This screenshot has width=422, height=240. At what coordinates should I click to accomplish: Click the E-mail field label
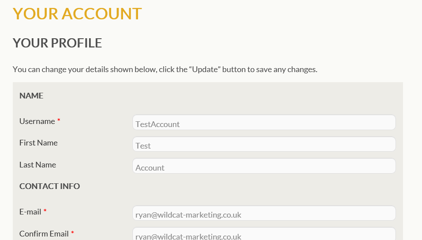pyautogui.click(x=30, y=212)
